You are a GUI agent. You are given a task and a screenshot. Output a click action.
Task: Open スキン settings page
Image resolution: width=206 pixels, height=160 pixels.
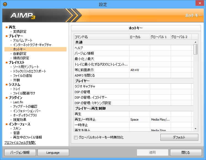click(17, 129)
